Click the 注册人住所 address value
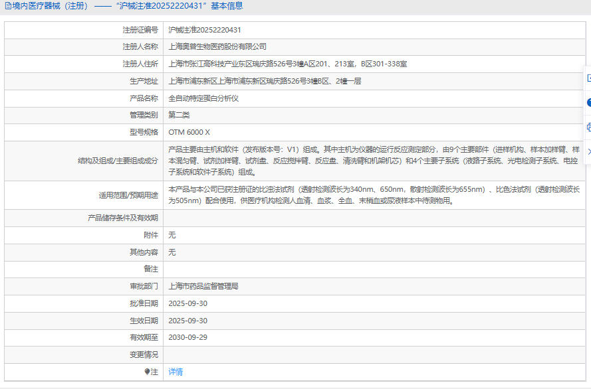 pos(288,64)
